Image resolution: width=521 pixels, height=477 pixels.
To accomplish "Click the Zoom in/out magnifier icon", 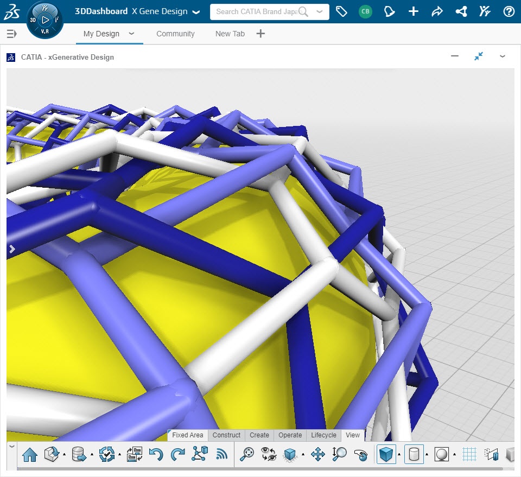I will pyautogui.click(x=339, y=454).
